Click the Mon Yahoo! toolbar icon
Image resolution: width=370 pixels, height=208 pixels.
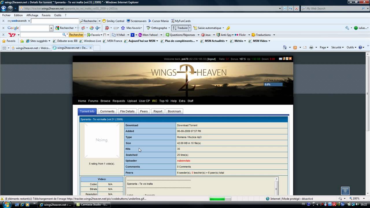(140, 35)
